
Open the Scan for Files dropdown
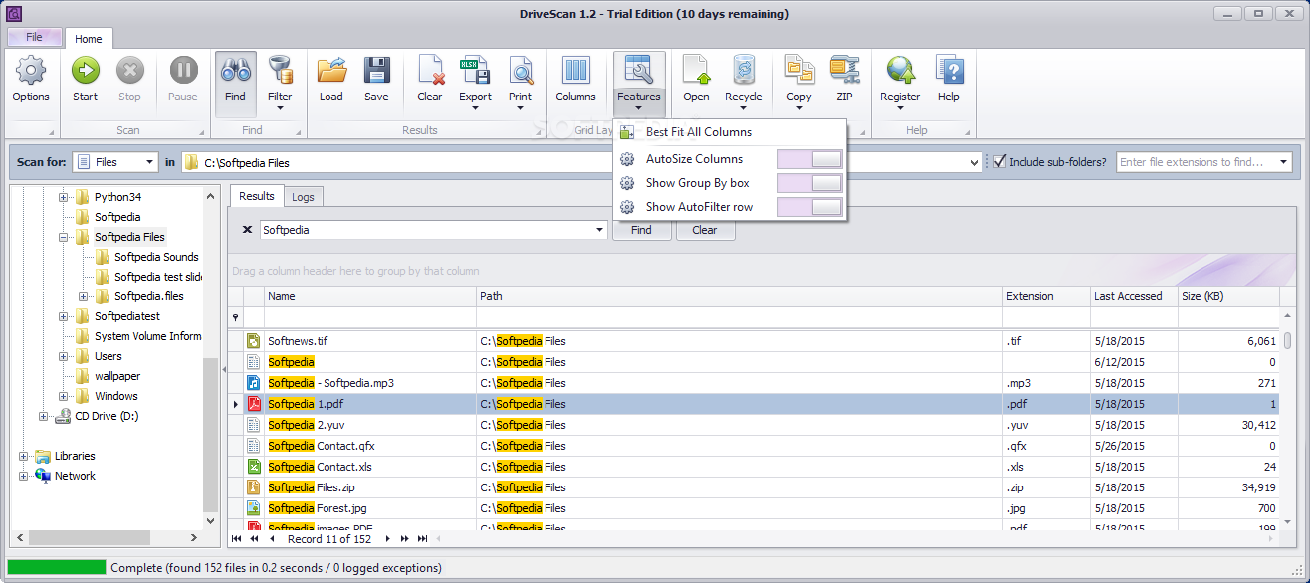coord(150,162)
